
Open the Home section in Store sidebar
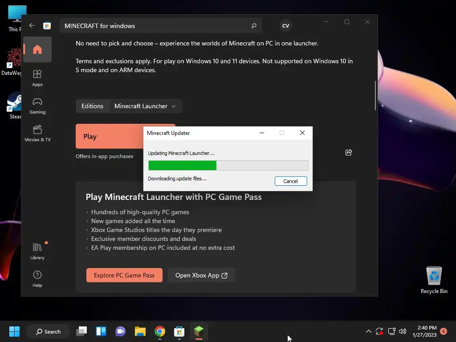(x=37, y=49)
